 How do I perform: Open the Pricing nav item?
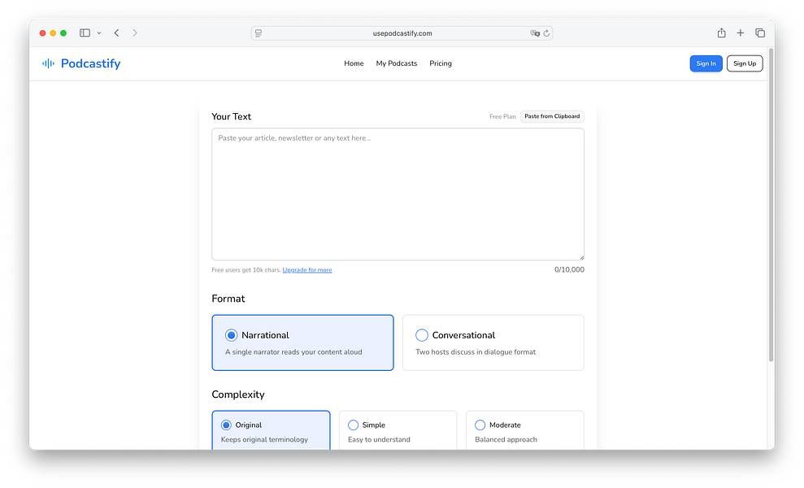point(441,63)
